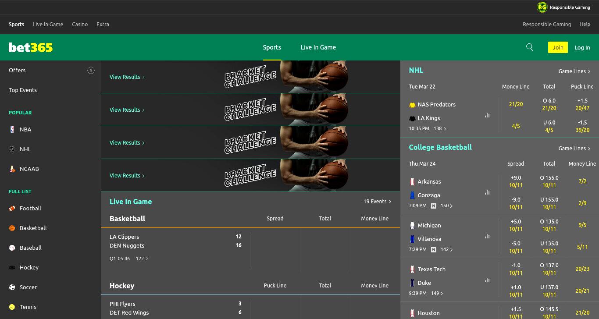
Task: Click the Football icon in the full list
Action: tap(12, 208)
